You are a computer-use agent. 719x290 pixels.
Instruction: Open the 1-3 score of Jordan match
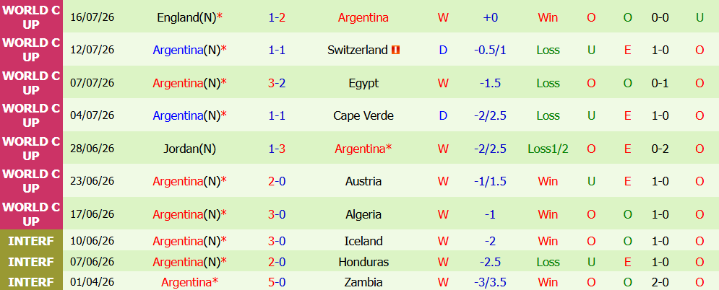277,148
